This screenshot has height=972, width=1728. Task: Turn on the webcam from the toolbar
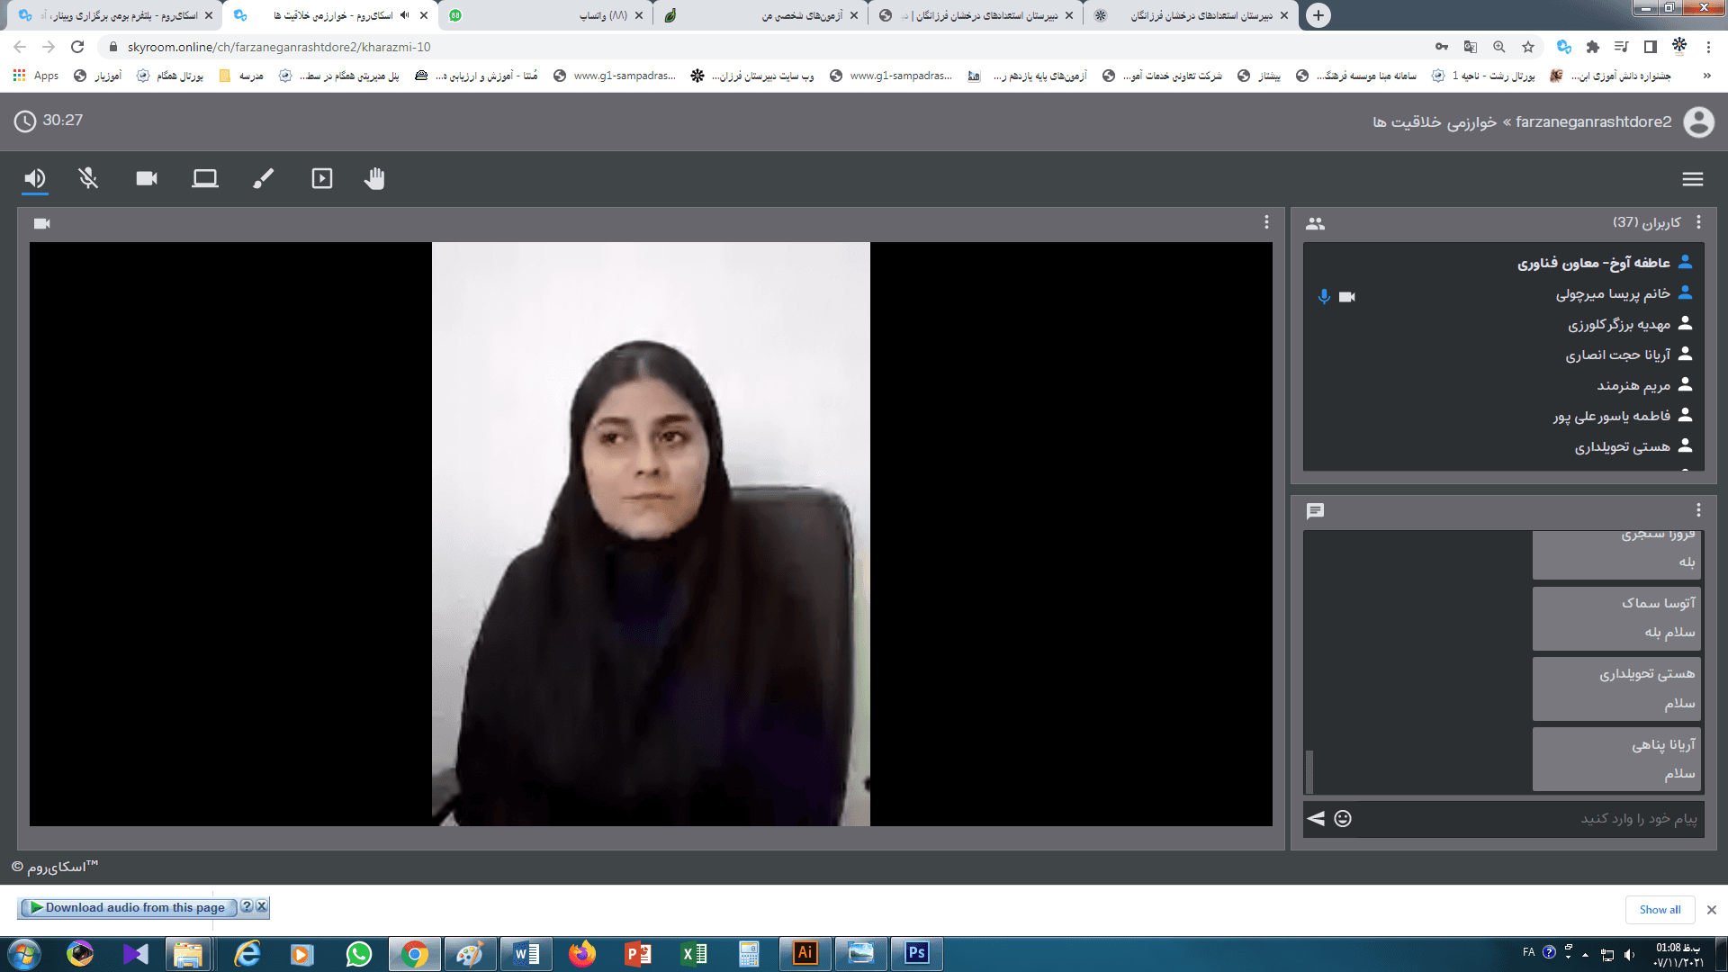[x=147, y=178]
